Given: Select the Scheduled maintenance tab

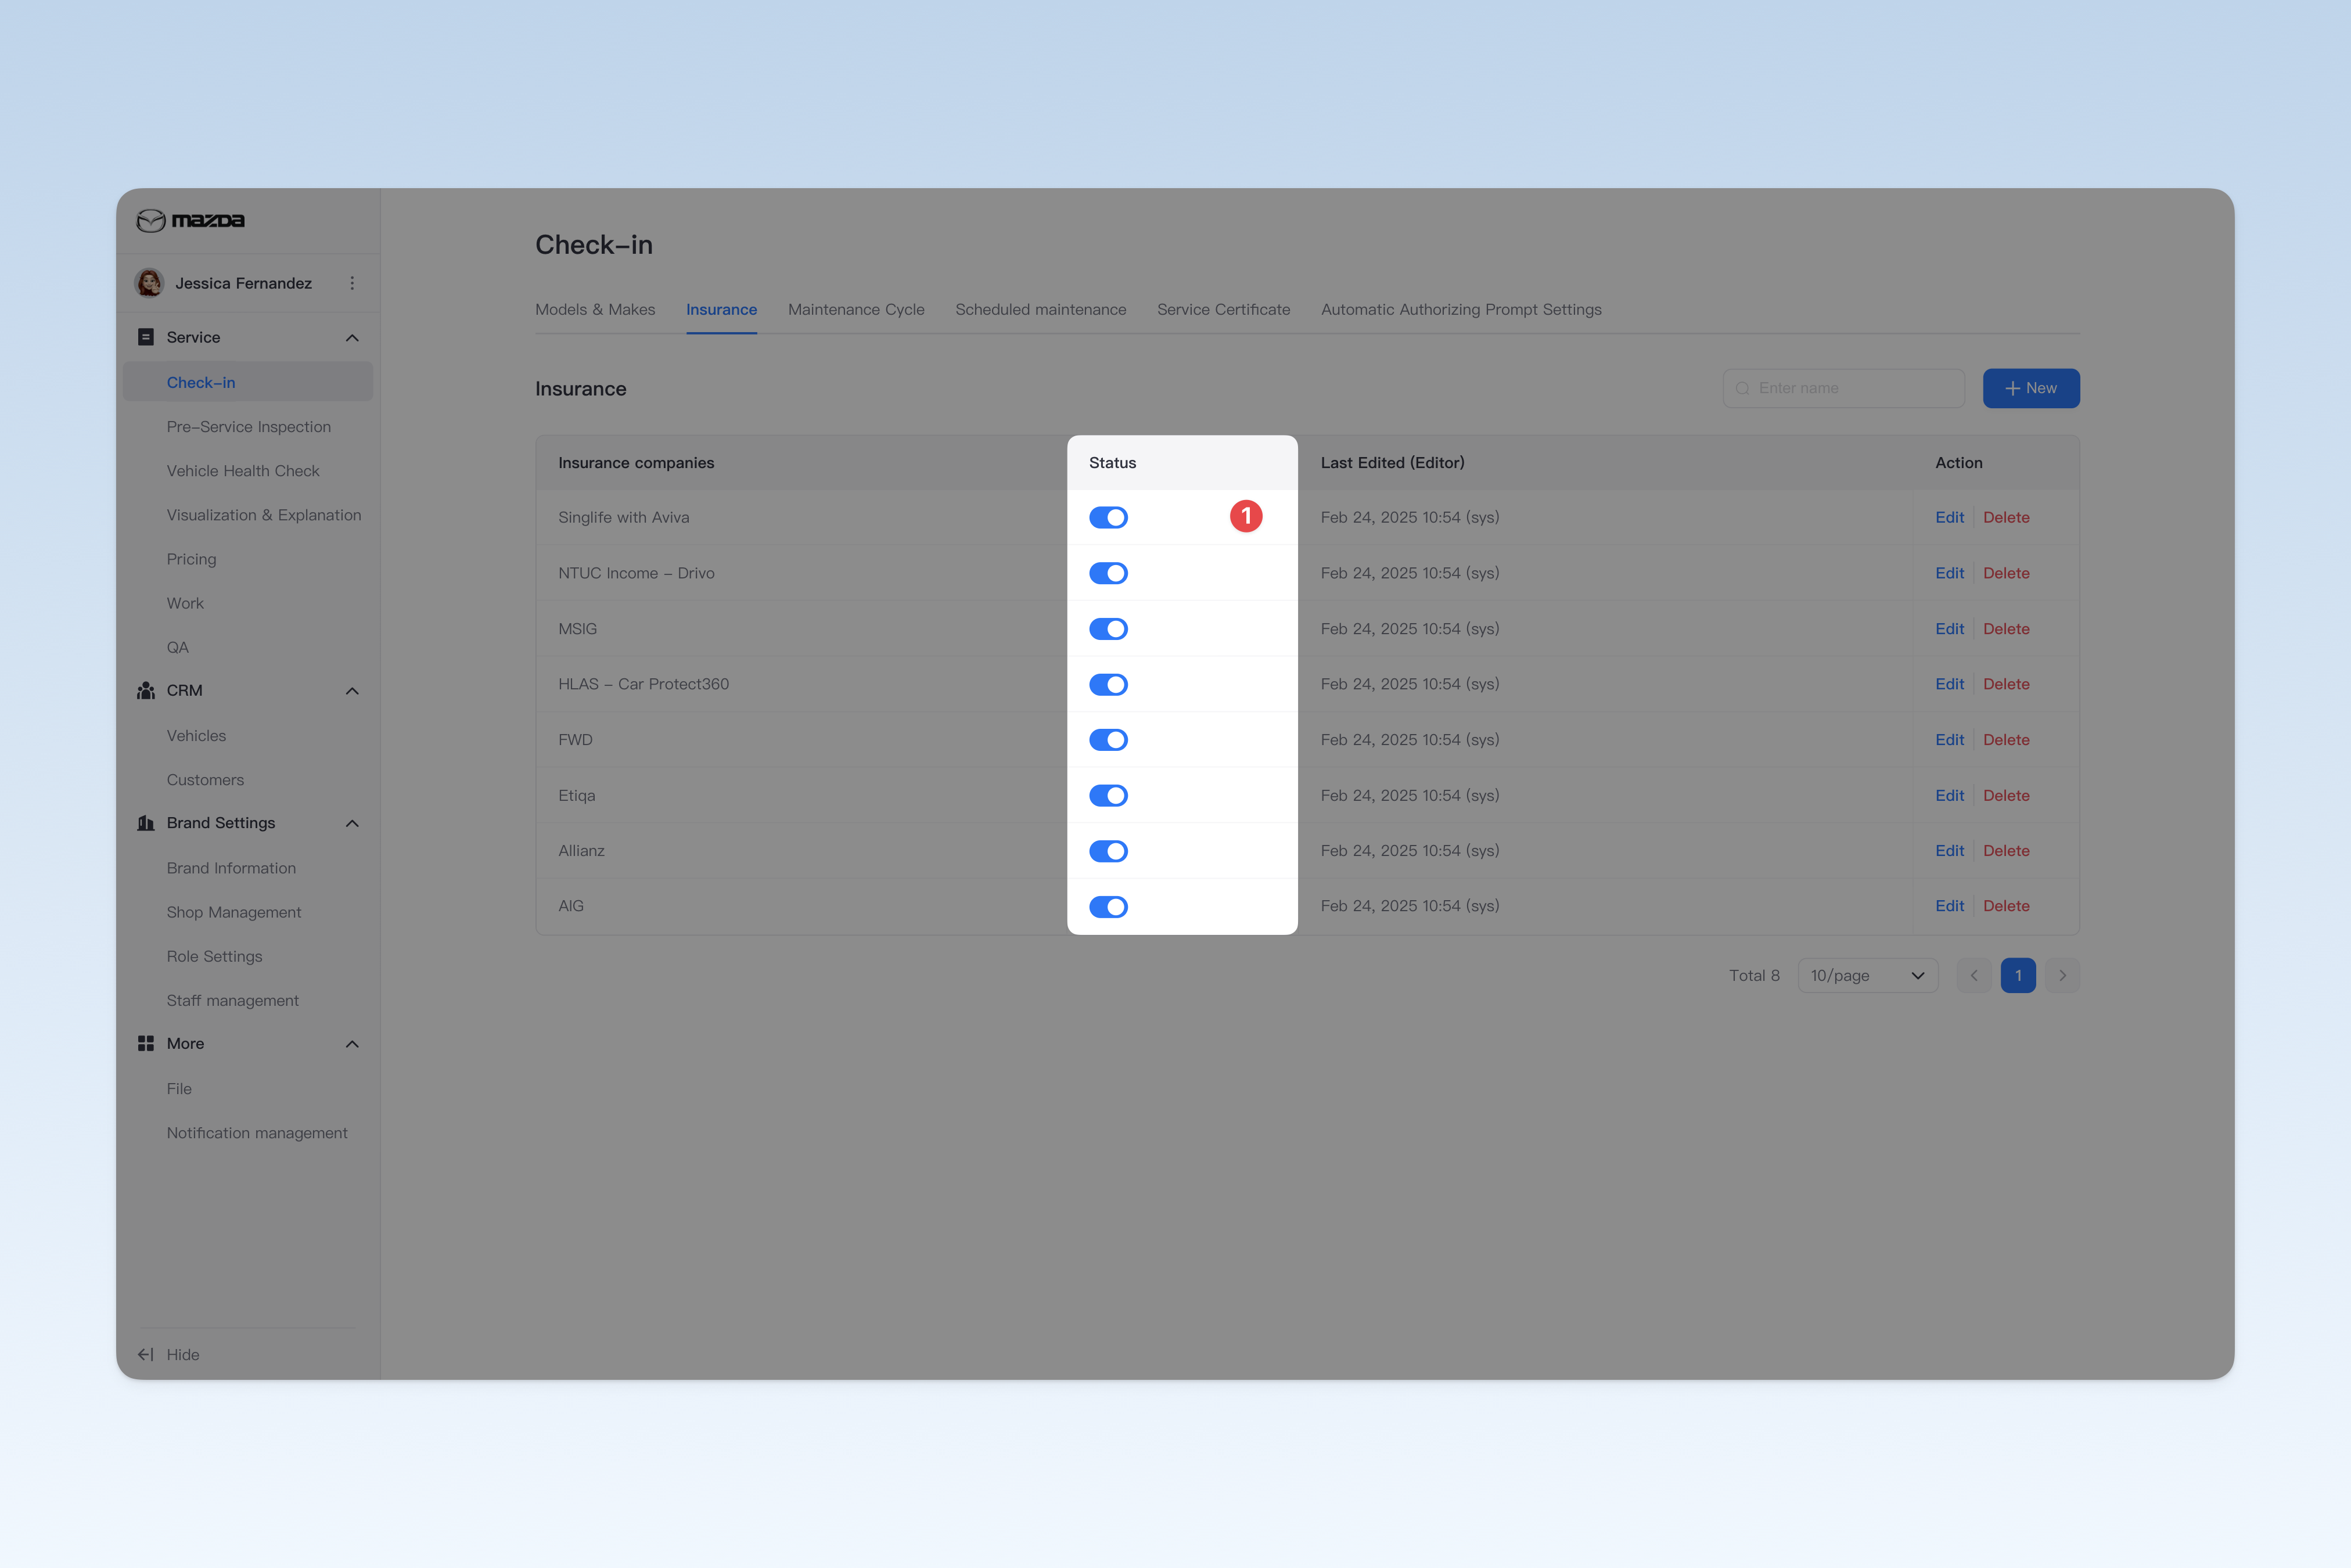Looking at the screenshot, I should [1040, 309].
